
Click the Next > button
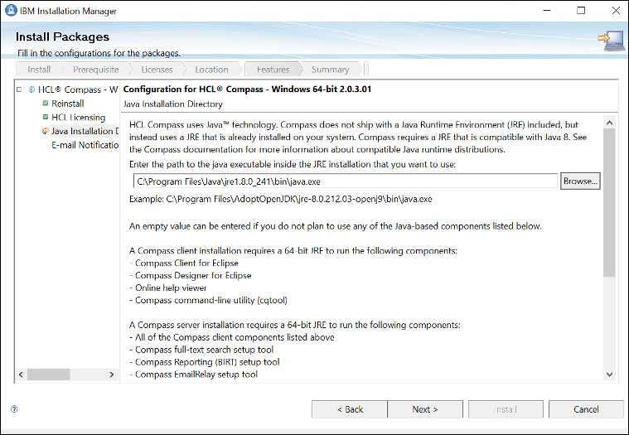click(425, 409)
